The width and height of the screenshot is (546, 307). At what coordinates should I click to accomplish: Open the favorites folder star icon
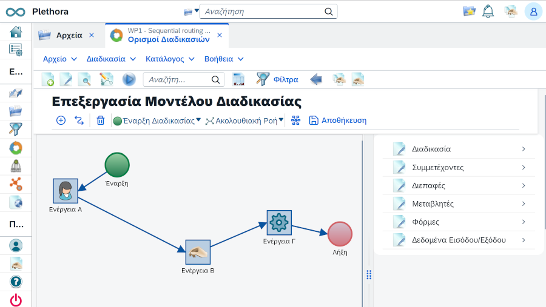coord(469,11)
